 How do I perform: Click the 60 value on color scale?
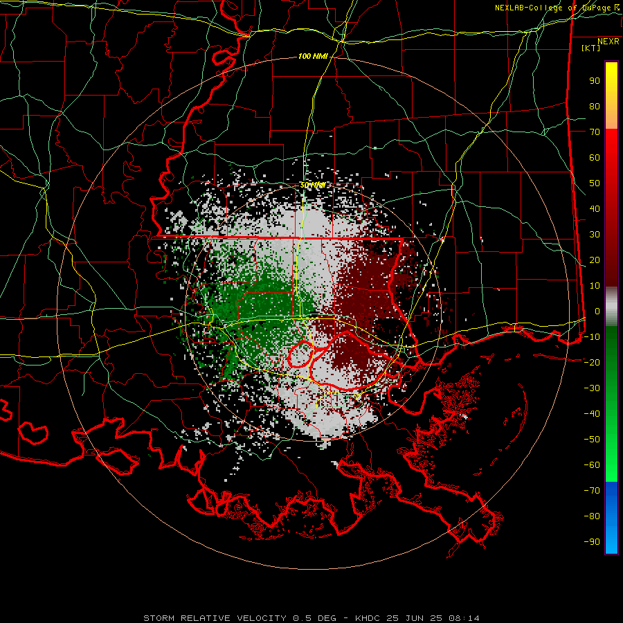[595, 158]
